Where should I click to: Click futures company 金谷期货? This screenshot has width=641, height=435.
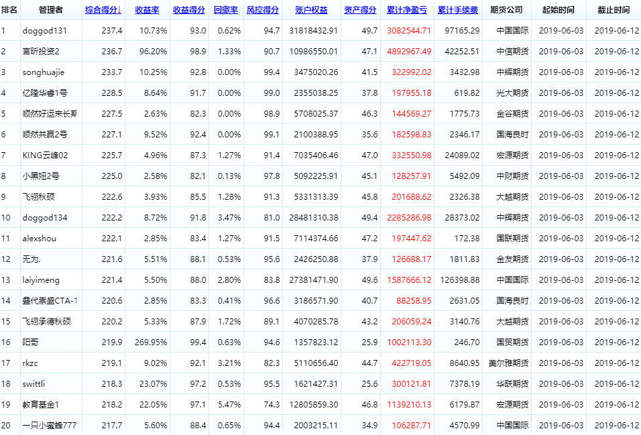[512, 114]
